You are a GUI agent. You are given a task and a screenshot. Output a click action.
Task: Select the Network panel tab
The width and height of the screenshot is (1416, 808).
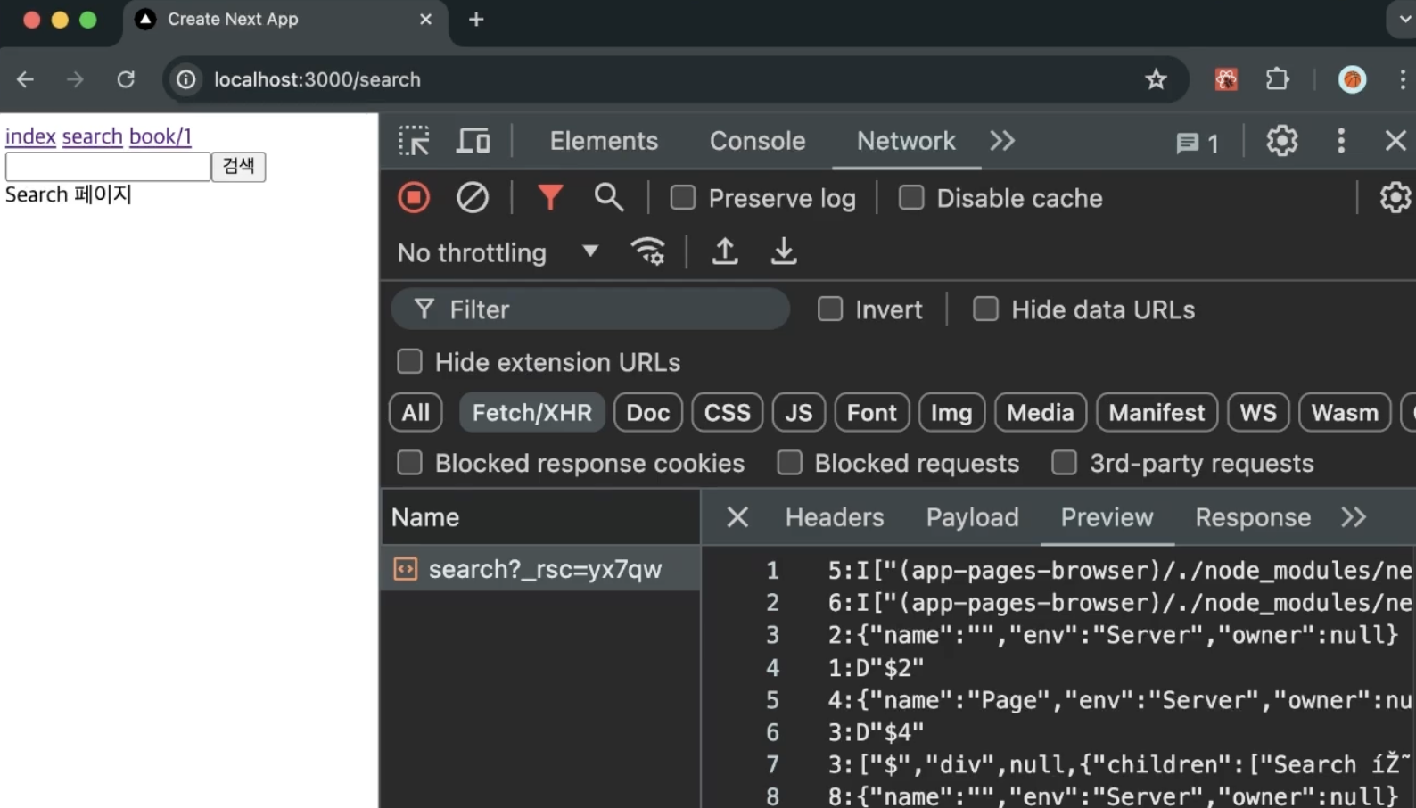coord(906,141)
